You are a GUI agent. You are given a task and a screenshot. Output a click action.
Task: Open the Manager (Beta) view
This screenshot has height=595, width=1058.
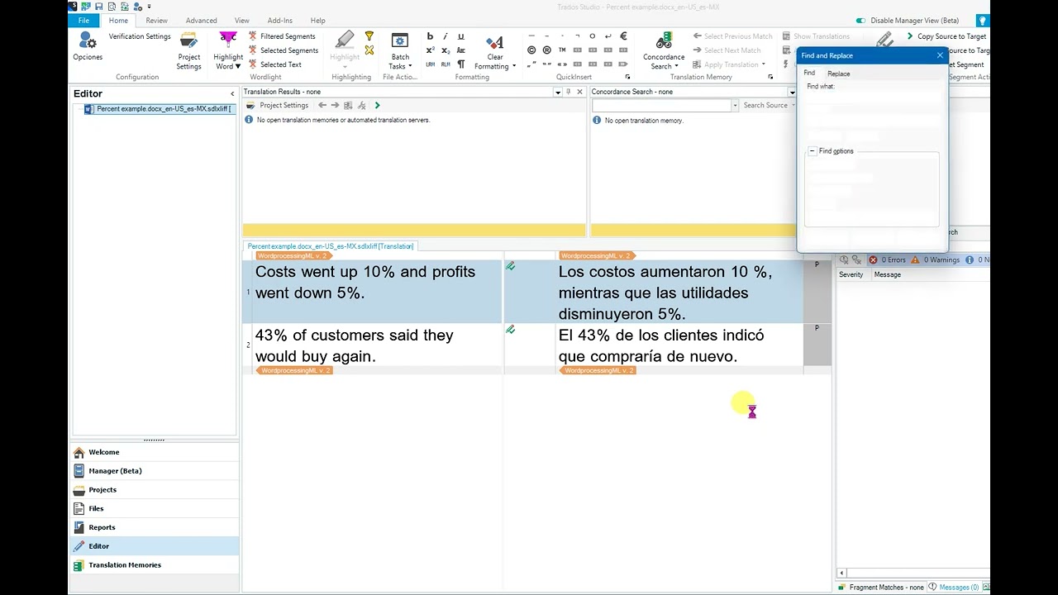(154, 471)
